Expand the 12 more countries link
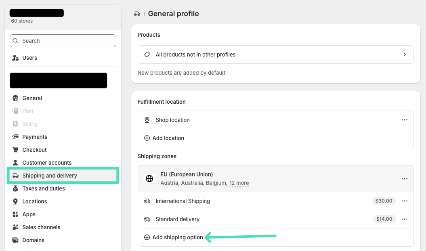426x251 pixels. [239, 183]
